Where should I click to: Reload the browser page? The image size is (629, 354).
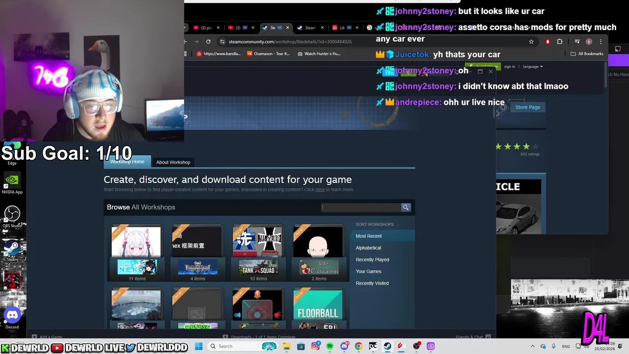click(x=208, y=42)
